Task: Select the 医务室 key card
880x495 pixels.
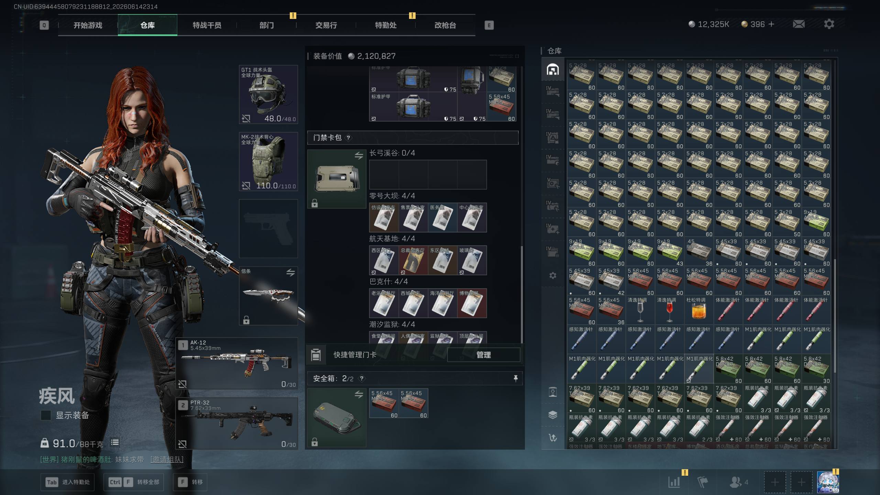Action: (442, 217)
